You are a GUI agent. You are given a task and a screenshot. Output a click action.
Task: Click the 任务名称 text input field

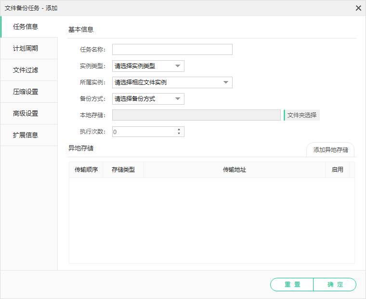(172, 50)
